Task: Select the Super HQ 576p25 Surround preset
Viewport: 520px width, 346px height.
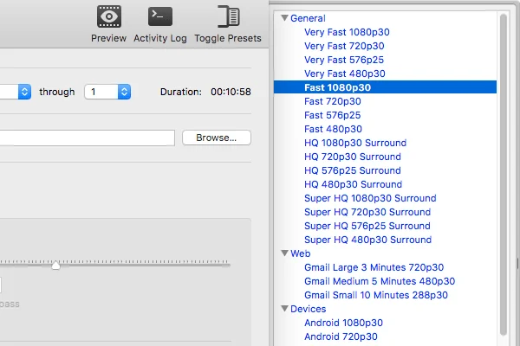Action: [x=367, y=226]
